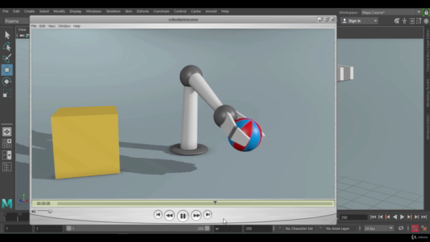Select the arrow Select tool in Maya toolbox
This screenshot has height=242, width=430.
click(7, 35)
